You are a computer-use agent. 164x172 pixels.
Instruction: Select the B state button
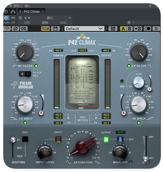(x=129, y=29)
